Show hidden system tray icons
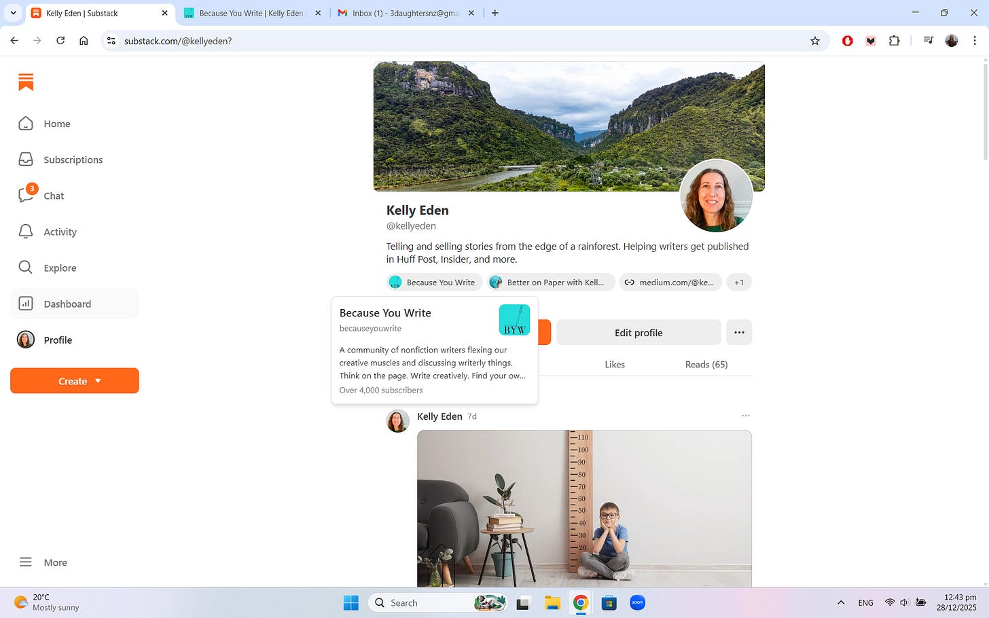The image size is (989, 618). click(x=841, y=602)
